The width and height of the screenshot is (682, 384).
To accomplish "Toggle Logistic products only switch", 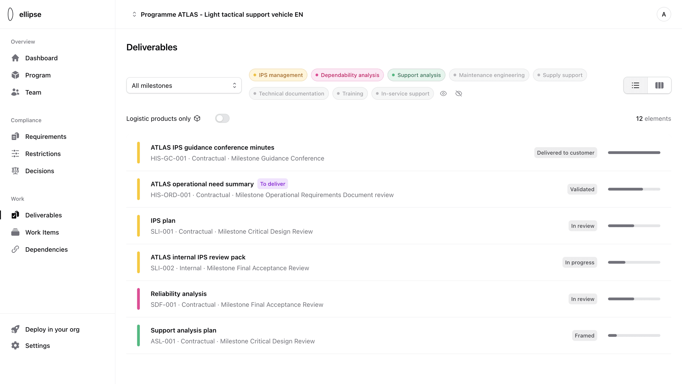I will click(222, 118).
